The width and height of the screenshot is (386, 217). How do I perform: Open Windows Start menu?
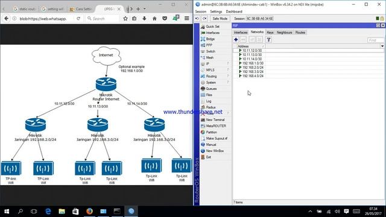7,211
